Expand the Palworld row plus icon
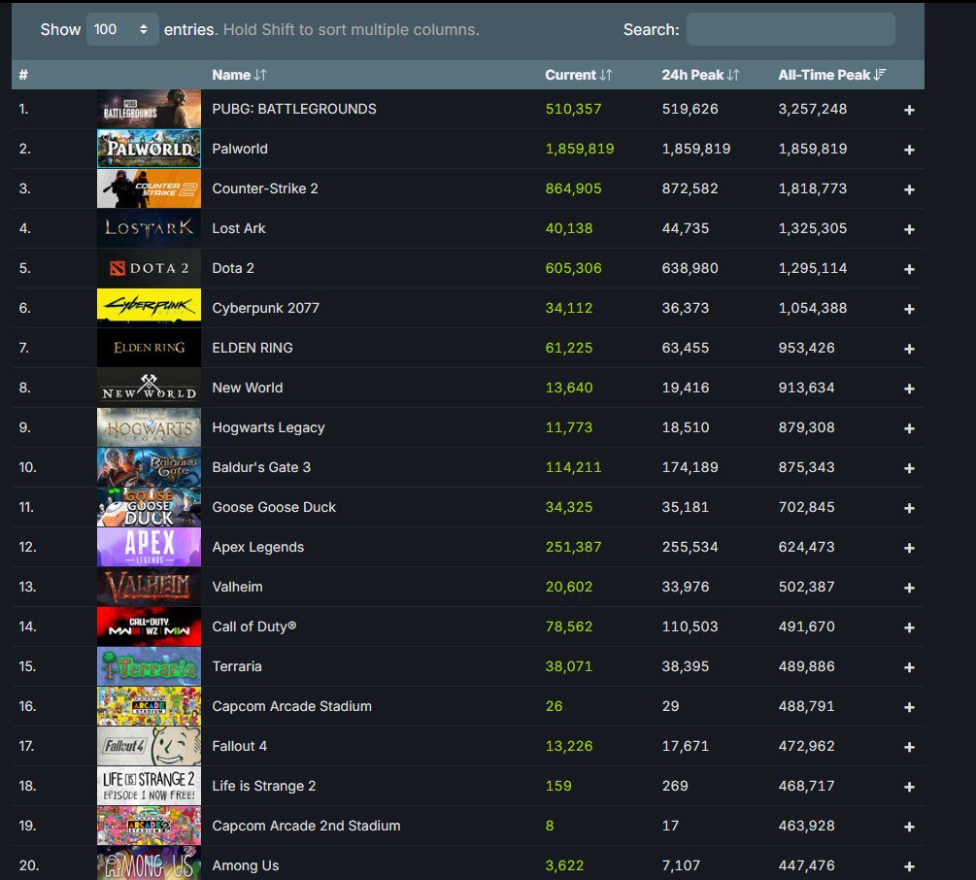976x880 pixels. point(909,150)
